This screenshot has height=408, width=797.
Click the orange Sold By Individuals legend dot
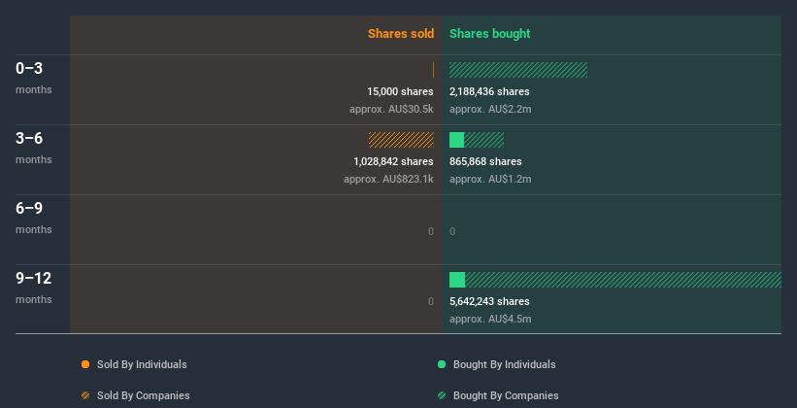(85, 364)
